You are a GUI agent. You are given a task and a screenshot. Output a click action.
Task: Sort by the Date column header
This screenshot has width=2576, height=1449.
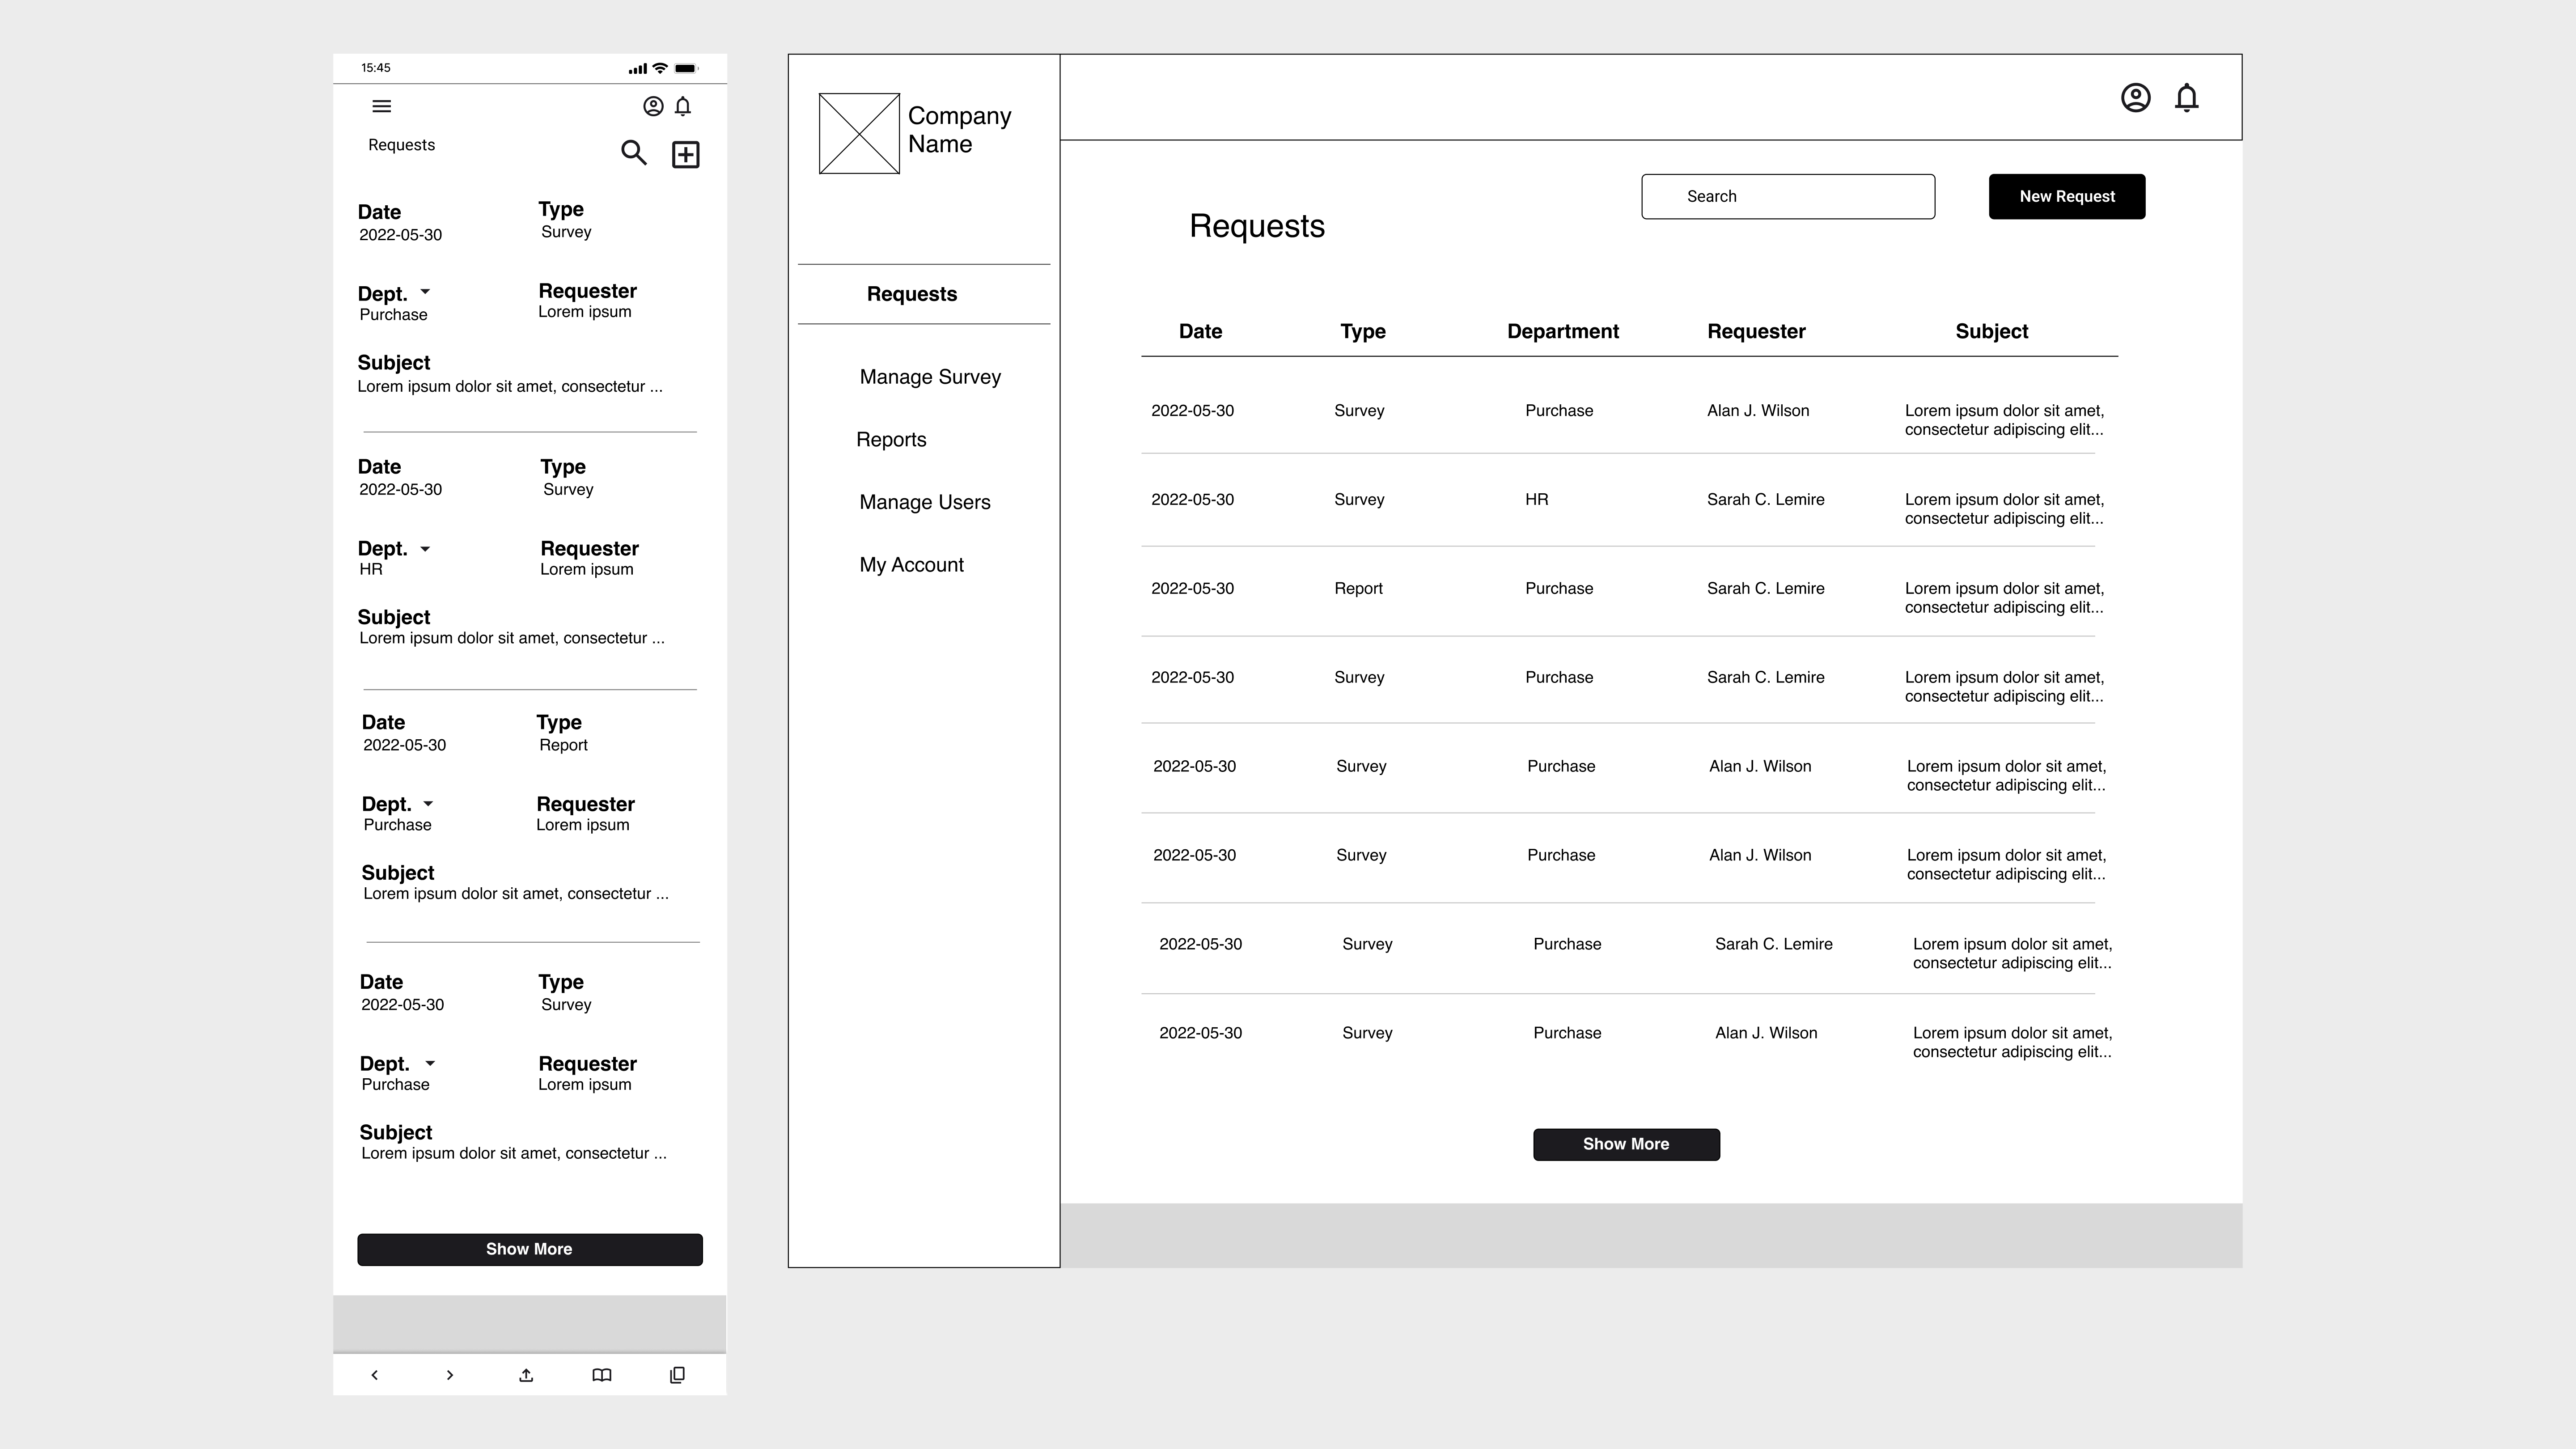[x=1200, y=331]
